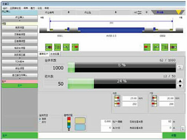Viewport: 187px width, 140px height.
Task: Click the red-terminal green icon nearest below 0001
Action: point(75,47)
